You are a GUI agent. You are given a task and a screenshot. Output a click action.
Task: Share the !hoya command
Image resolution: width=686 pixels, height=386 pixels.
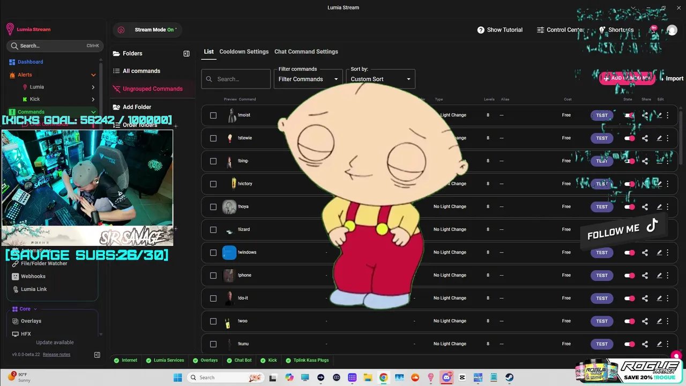point(645,206)
